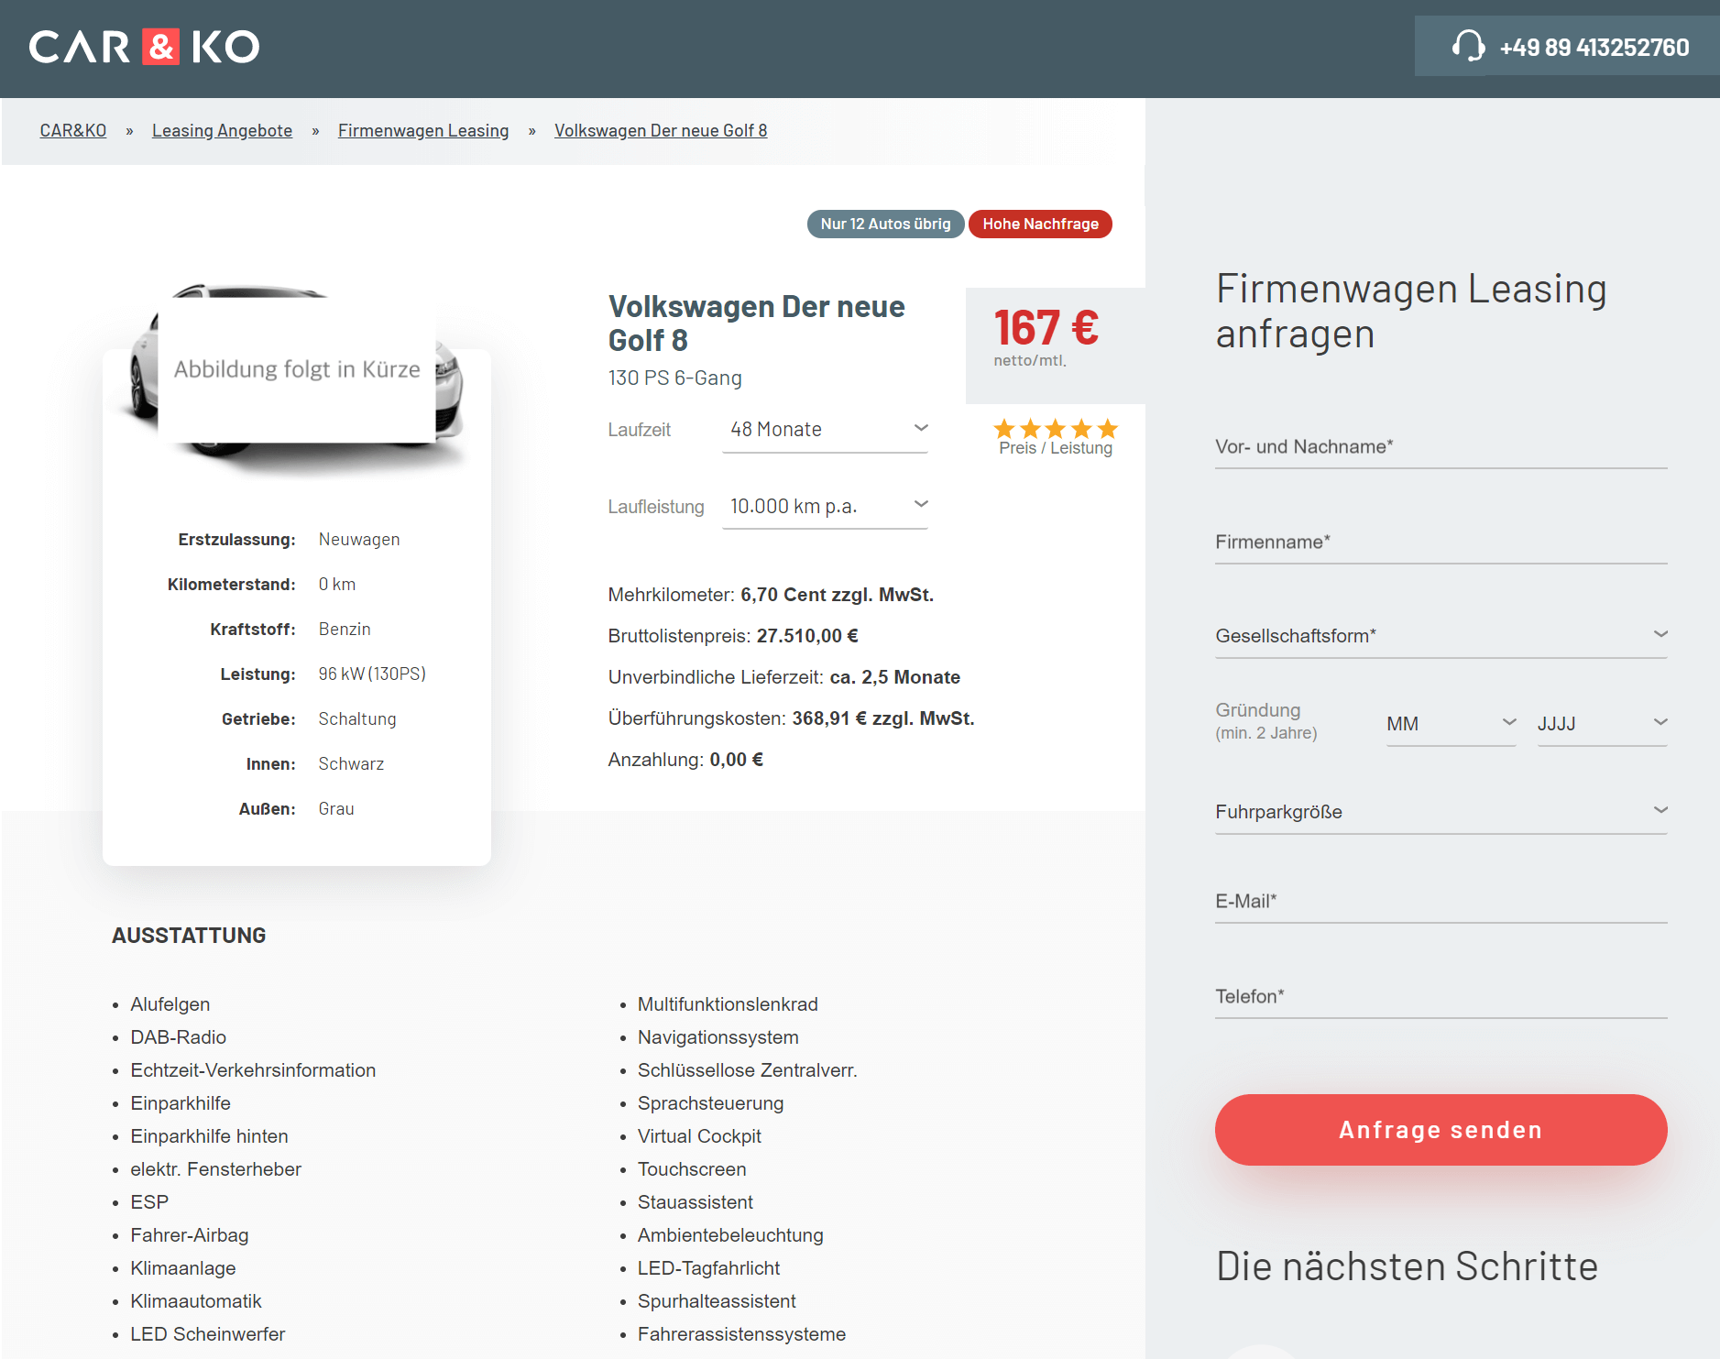
Task: Click the Navigationssystem list item
Action: point(718,1037)
